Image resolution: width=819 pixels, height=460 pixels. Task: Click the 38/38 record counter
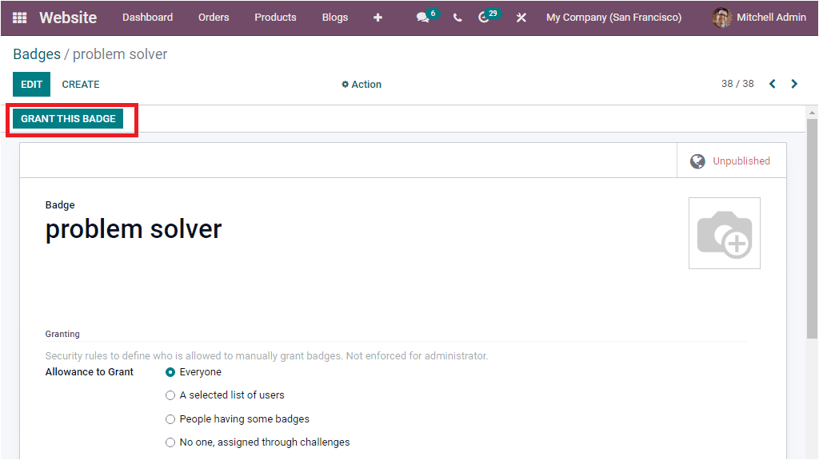(x=737, y=83)
